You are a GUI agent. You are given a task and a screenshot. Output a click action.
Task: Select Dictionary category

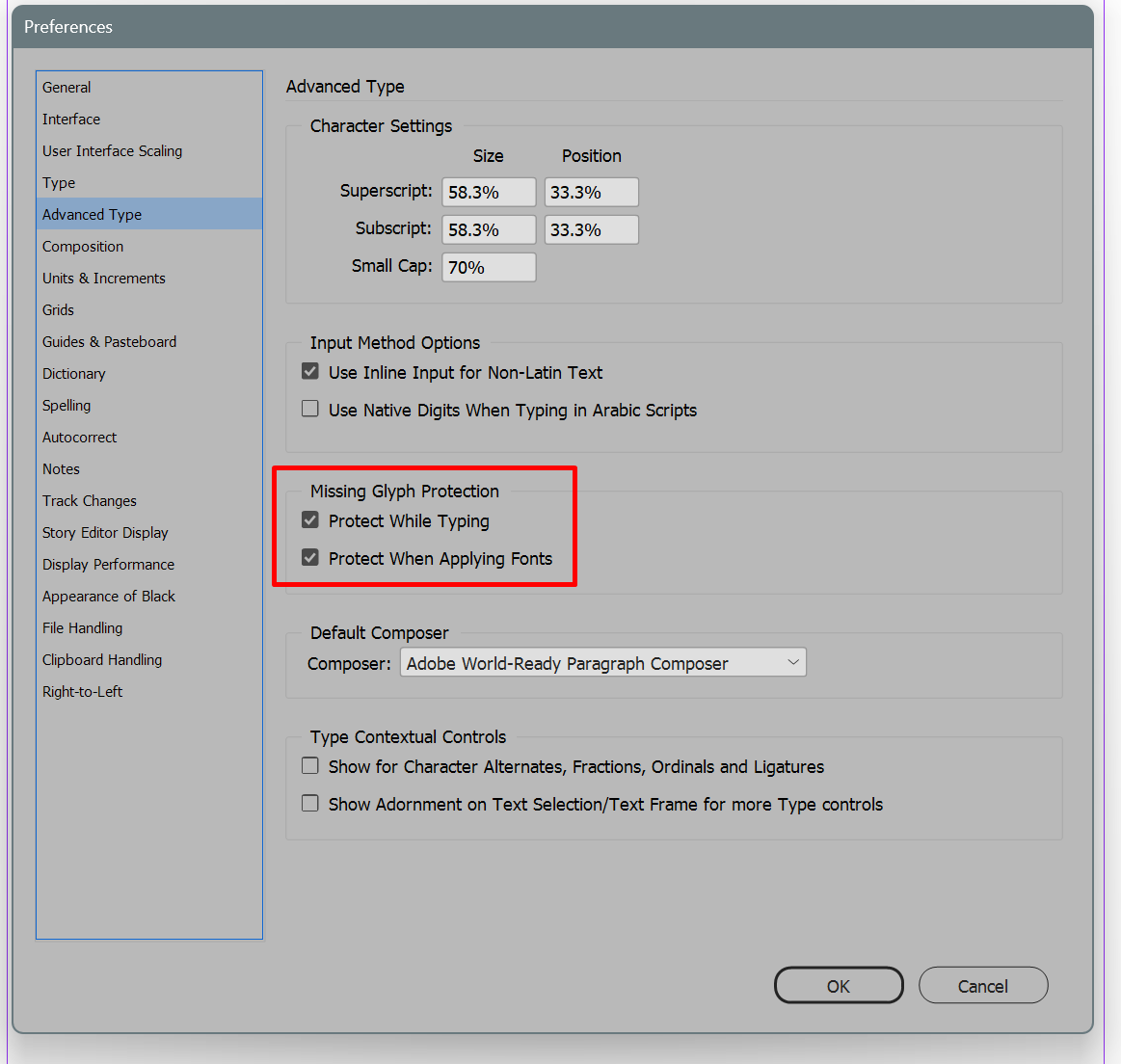click(x=149, y=373)
